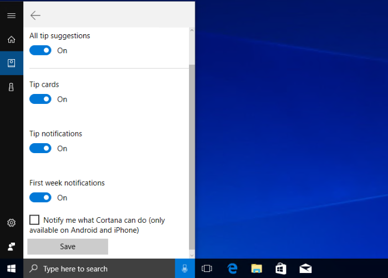Screen dimensions: 388x278
Task: Click the Save button
Action: (68, 246)
